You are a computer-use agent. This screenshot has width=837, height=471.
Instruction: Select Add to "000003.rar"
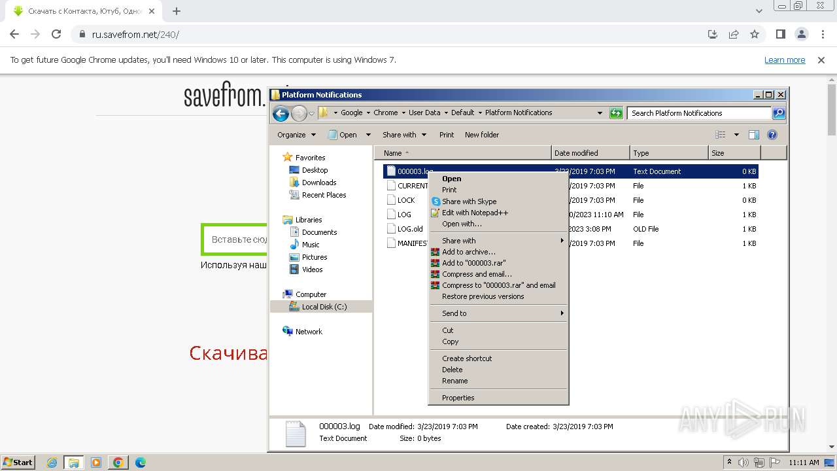point(498,263)
